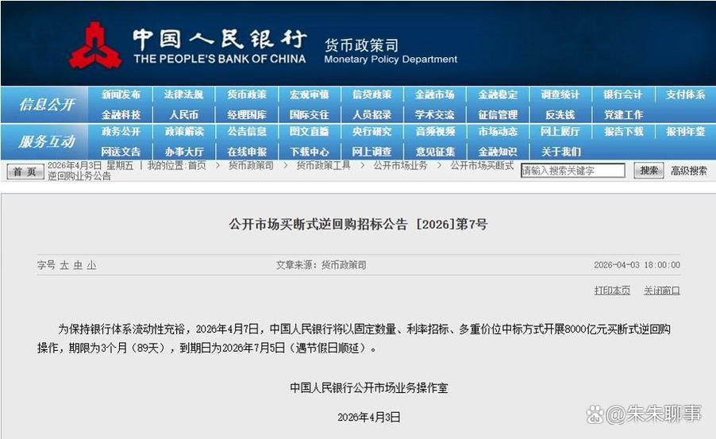Open 央行研究 section

[371, 132]
